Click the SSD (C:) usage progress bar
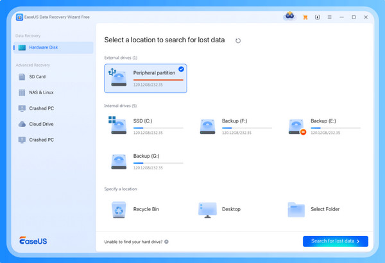 click(x=158, y=128)
